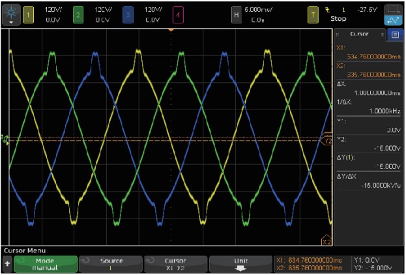Open horizontal timebase H settings
This screenshot has height=275, width=406.
pyautogui.click(x=237, y=13)
